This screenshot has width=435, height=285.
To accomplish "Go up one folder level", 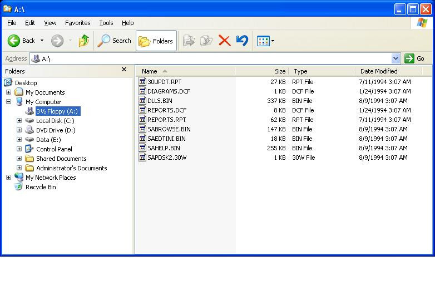I will click(x=84, y=41).
